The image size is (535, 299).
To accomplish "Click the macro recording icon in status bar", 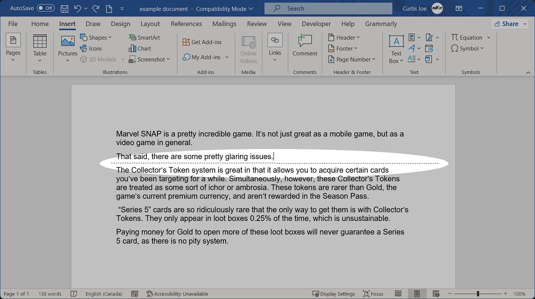I will point(135,294).
